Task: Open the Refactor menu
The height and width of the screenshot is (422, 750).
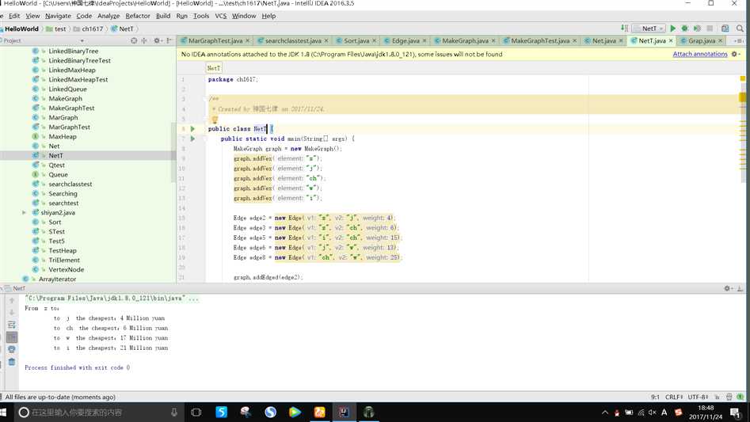Action: click(137, 16)
